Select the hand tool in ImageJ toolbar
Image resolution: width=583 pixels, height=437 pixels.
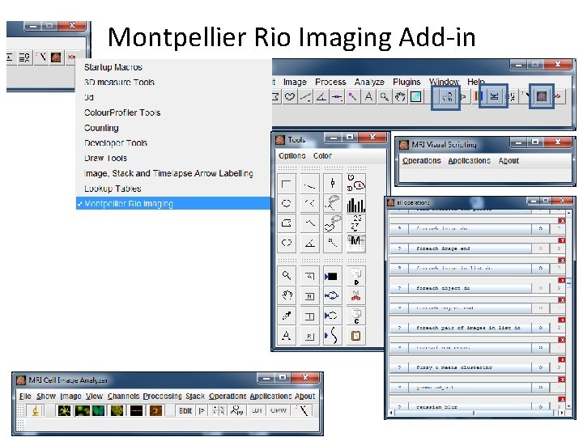[x=400, y=96]
